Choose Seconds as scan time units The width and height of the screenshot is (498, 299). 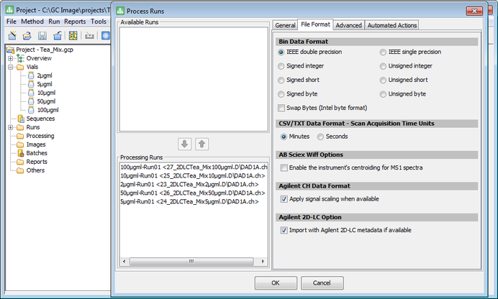tap(322, 137)
